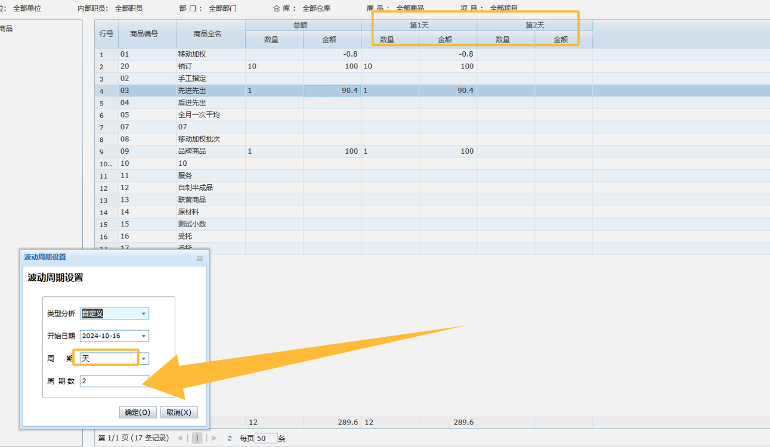This screenshot has width=770, height=447.
Task: Select page number 1 in pager
Action: [197, 439]
